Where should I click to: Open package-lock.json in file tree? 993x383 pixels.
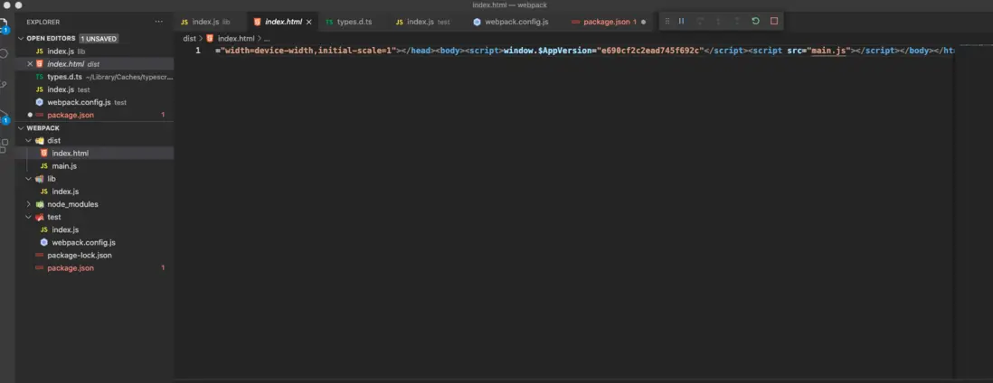click(x=95, y=255)
